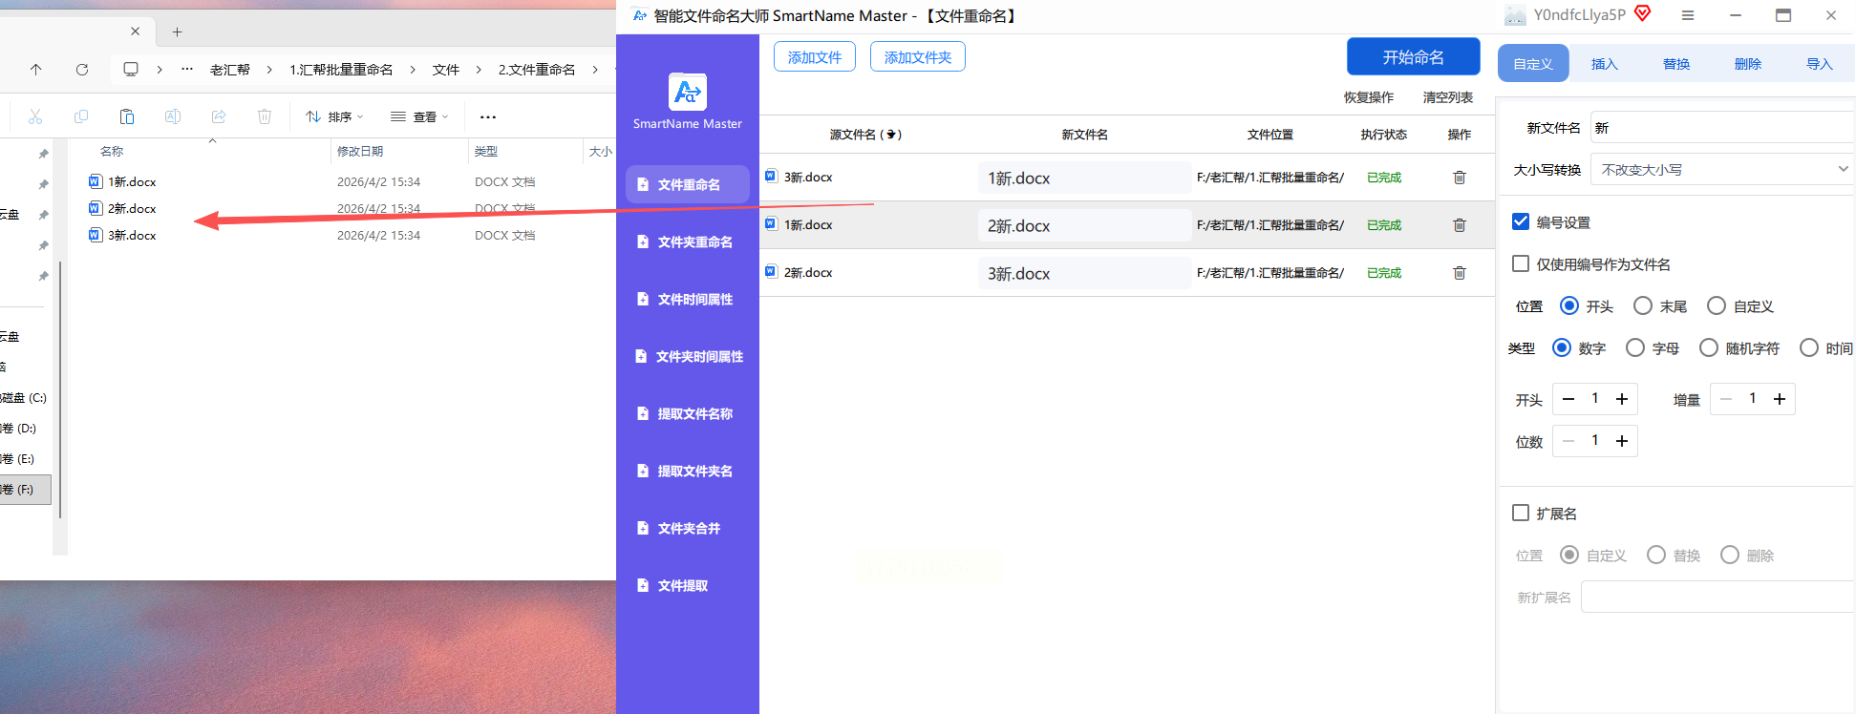Click the 新文件名 input field
1856x714 pixels.
click(x=1719, y=128)
